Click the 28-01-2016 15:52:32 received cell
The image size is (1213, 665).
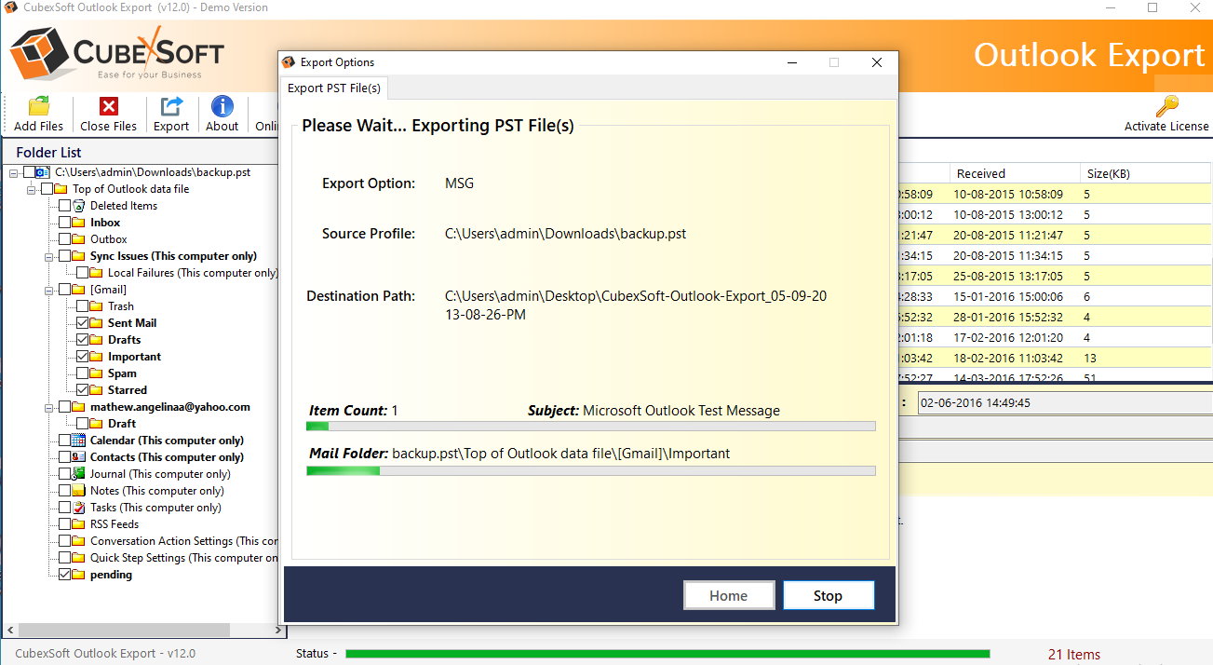pyautogui.click(x=1008, y=318)
